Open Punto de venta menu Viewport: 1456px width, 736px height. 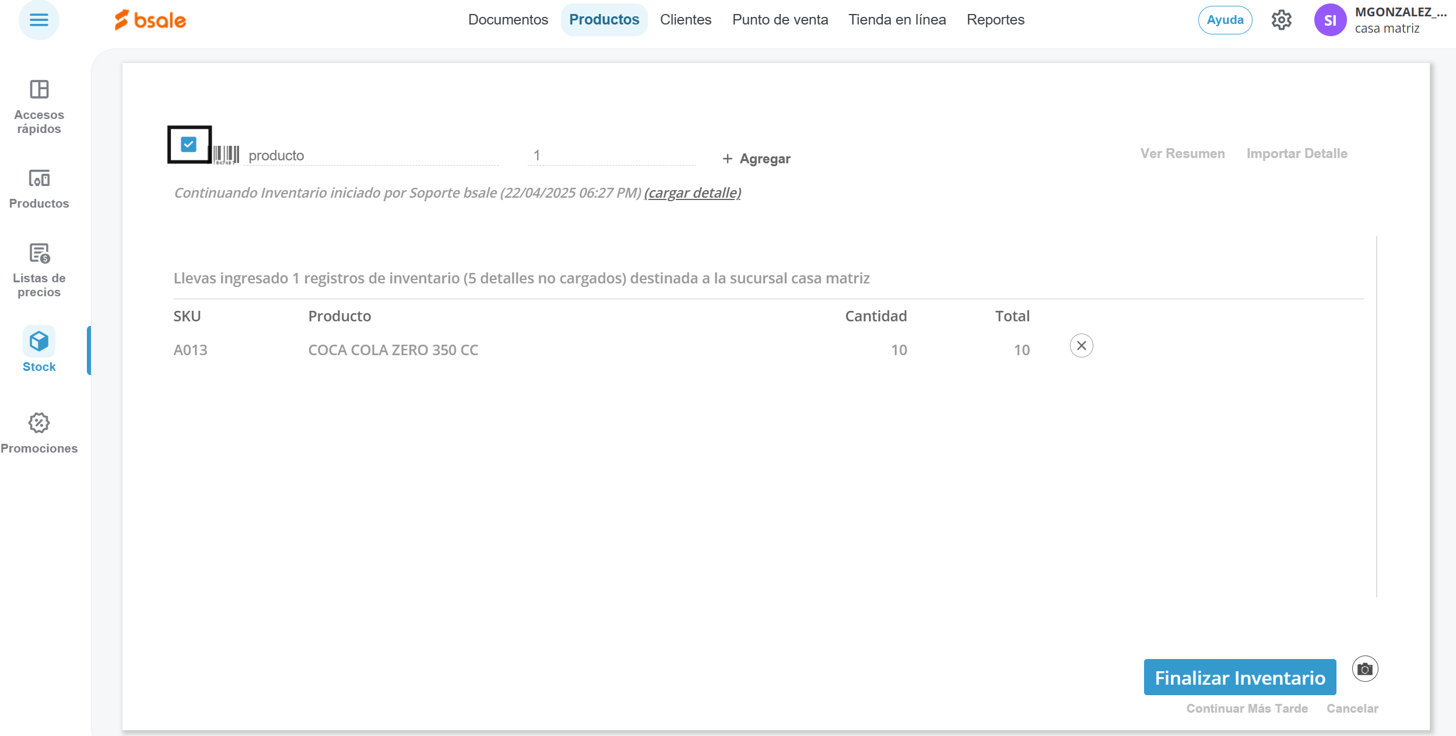coord(780,20)
